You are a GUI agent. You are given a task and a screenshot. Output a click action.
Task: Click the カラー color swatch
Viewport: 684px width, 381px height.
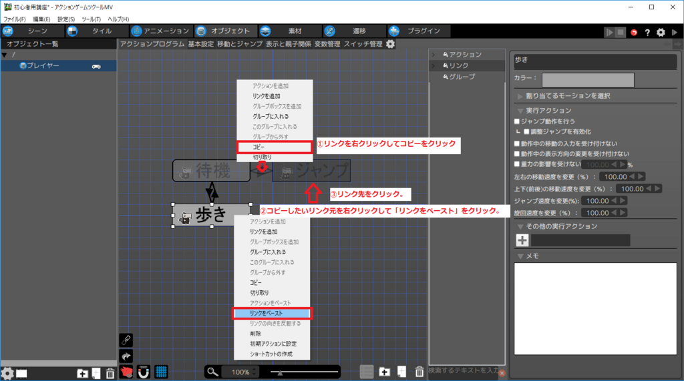588,80
